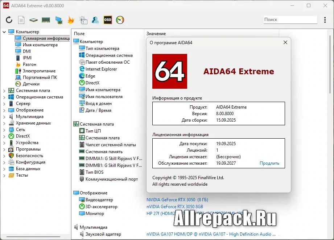This screenshot has height=240, width=334.
Task: Click the Продлить renew link
Action: point(269,163)
